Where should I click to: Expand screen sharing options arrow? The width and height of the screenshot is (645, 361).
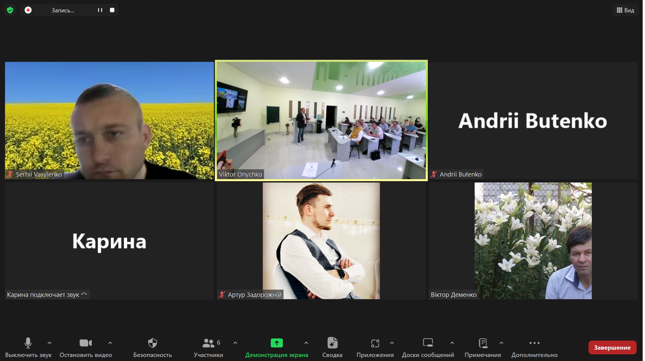tap(306, 343)
